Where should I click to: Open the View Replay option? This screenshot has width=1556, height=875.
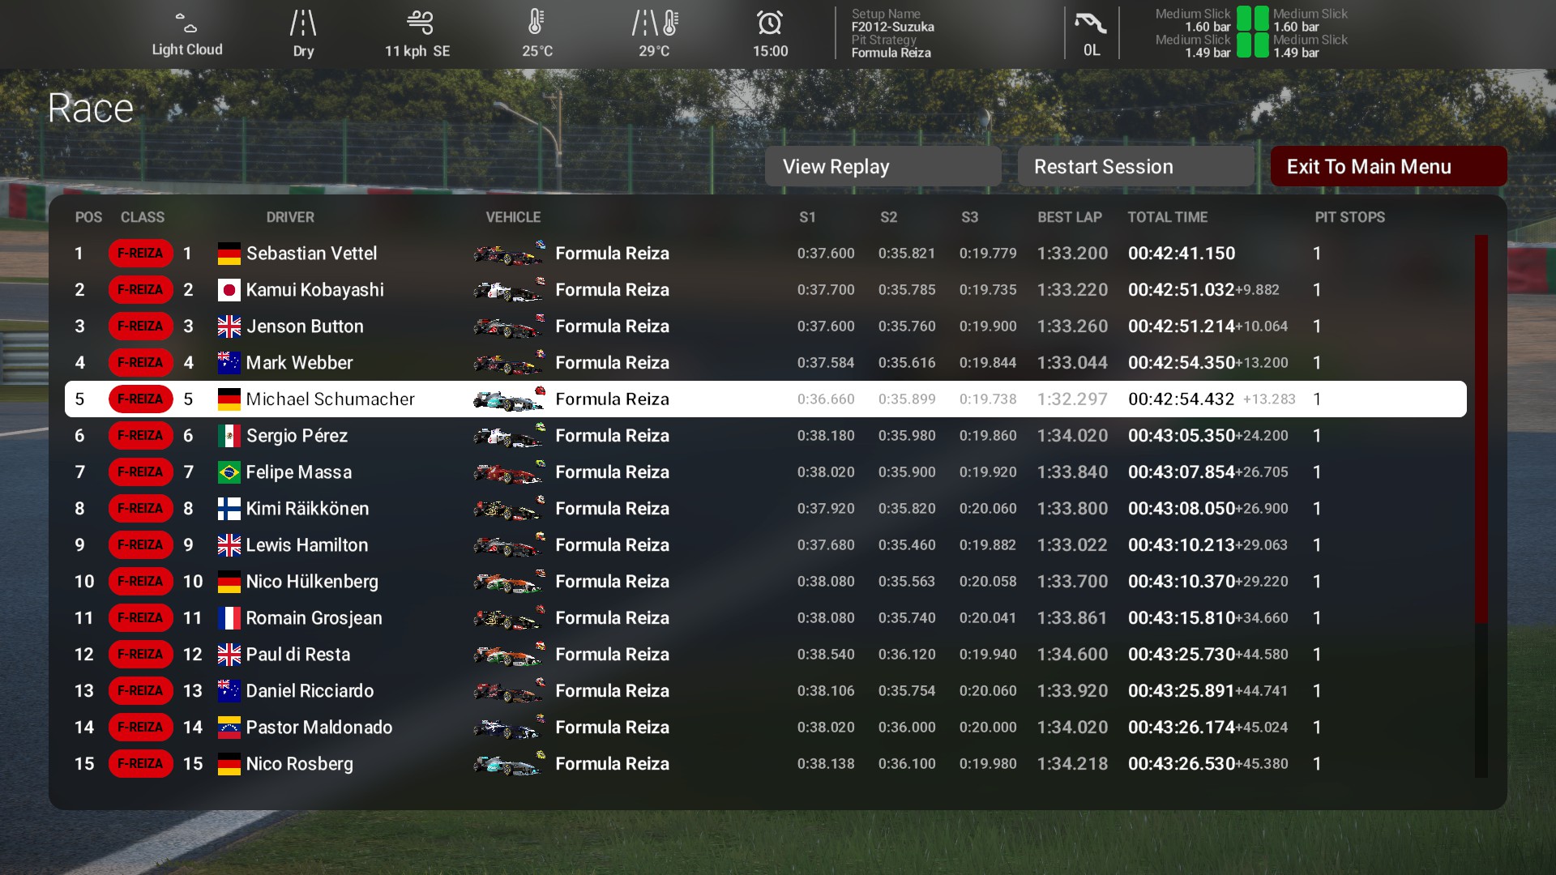point(883,166)
